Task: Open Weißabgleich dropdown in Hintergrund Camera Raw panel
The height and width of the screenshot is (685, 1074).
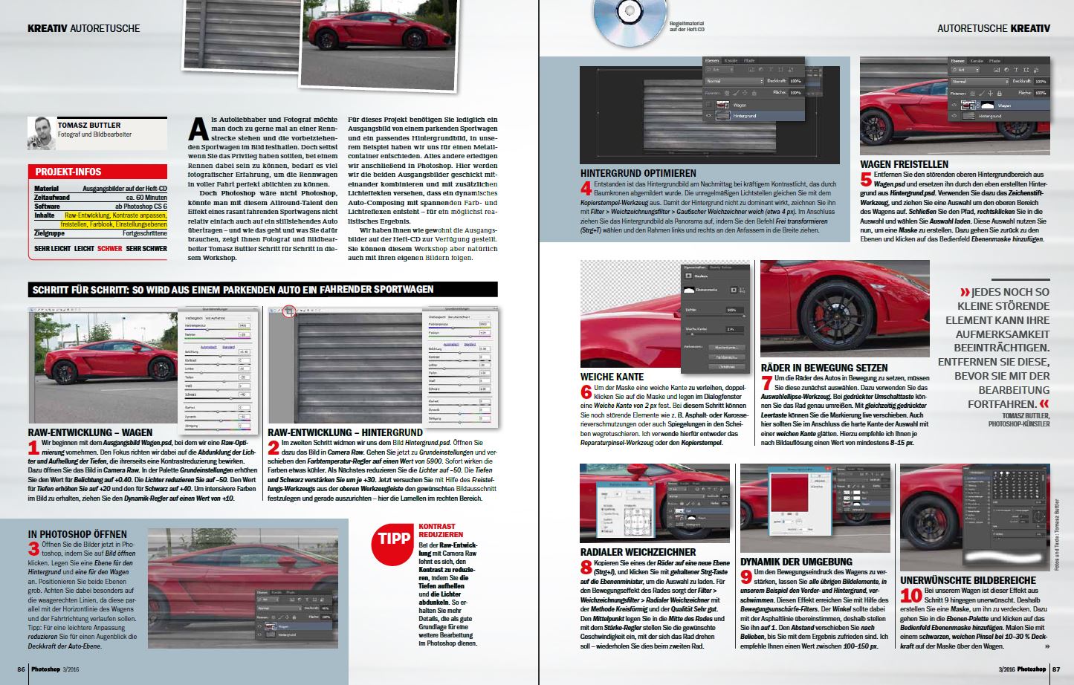Action: point(469,317)
